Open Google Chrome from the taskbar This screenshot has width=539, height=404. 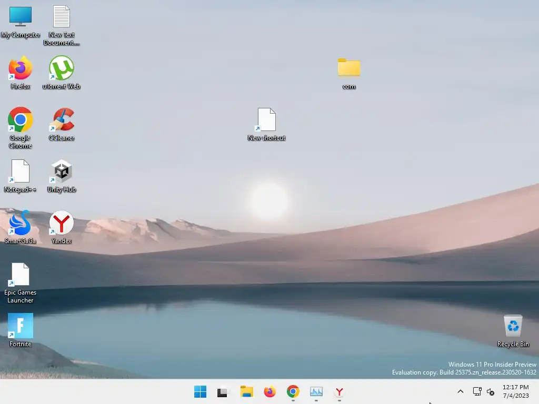pyautogui.click(x=293, y=391)
